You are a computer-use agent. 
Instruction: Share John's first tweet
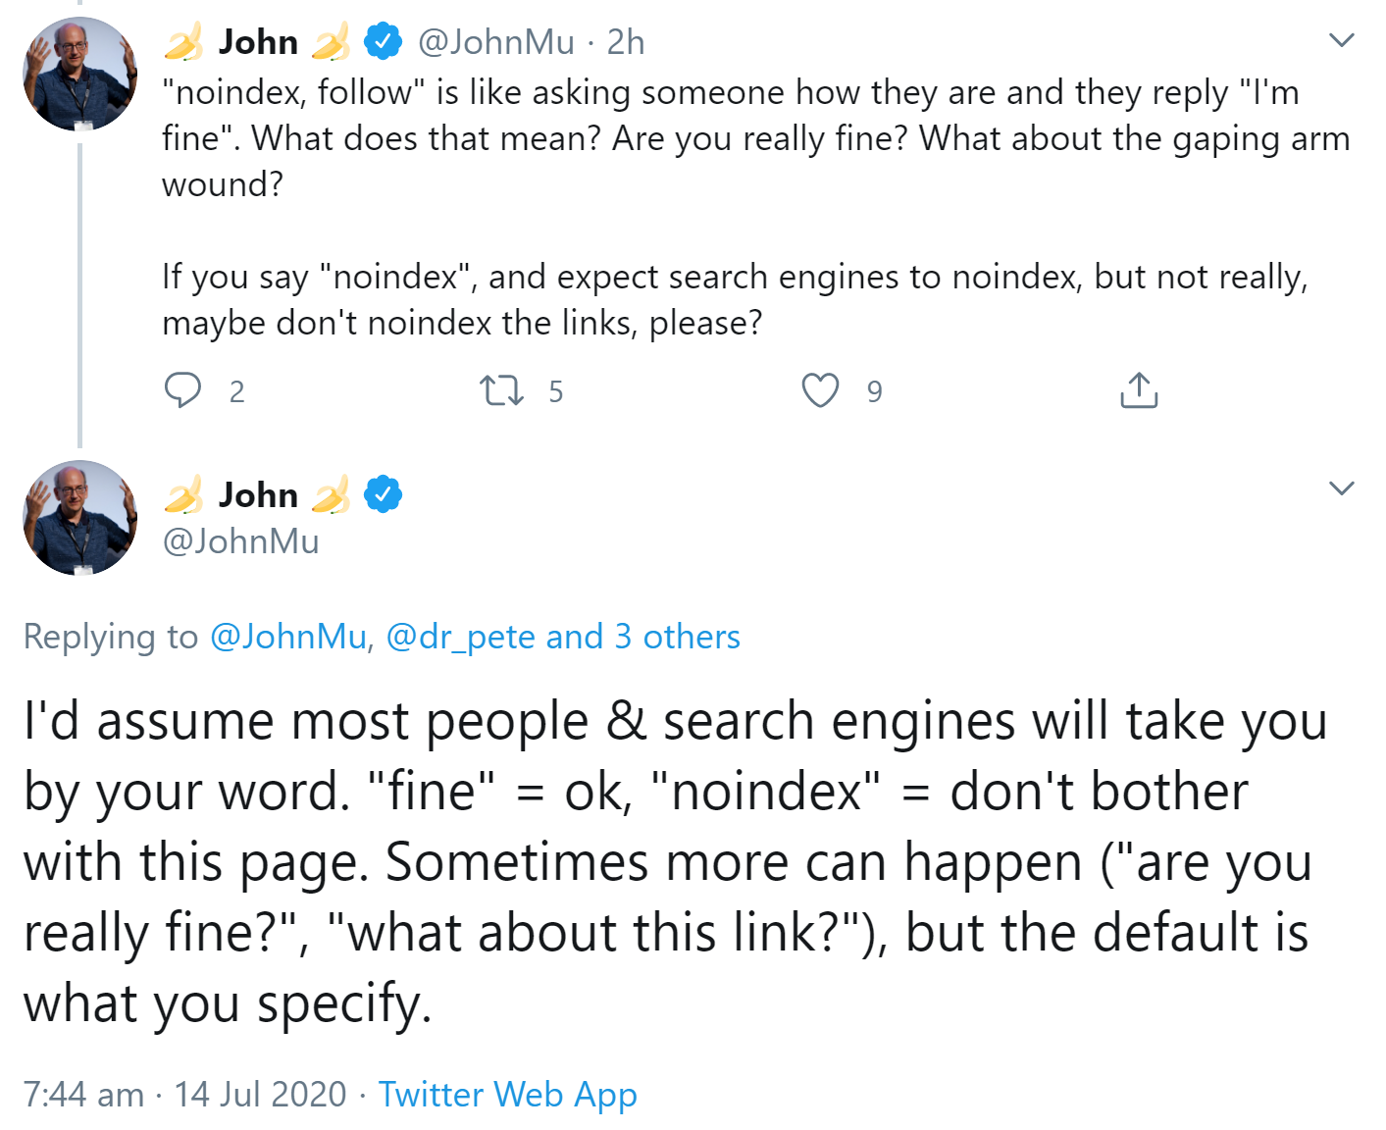point(1137,390)
